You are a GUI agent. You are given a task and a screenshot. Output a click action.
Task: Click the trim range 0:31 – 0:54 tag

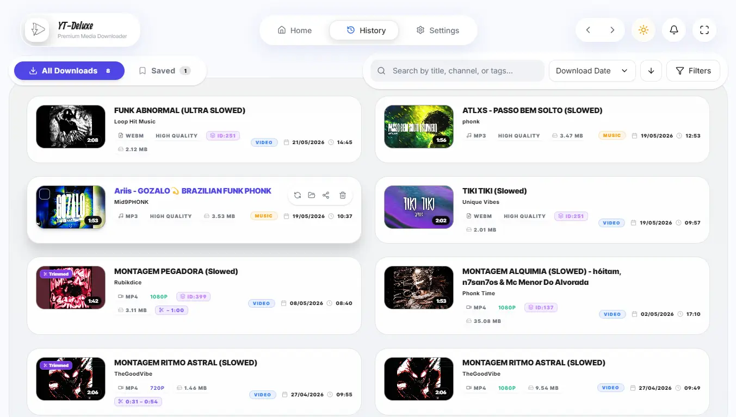138,402
